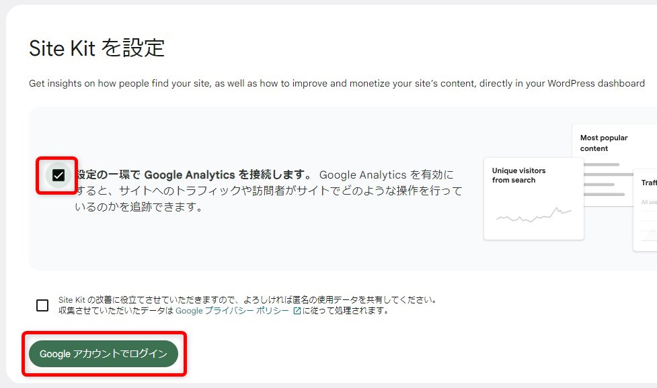The width and height of the screenshot is (657, 388).
Task: Click the Site Kit を設定 heading
Action: click(x=97, y=48)
